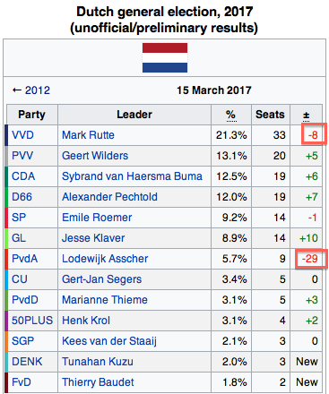Open Alexander Pechtold's page

tap(109, 197)
